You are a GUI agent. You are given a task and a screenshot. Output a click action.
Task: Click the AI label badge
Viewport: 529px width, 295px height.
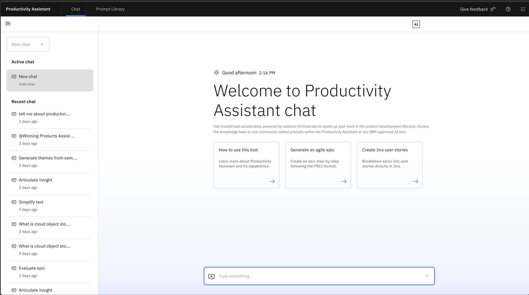coord(416,24)
